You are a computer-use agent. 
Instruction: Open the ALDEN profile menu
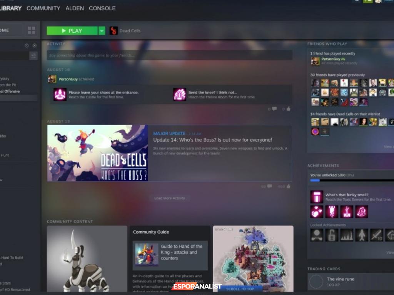75,8
